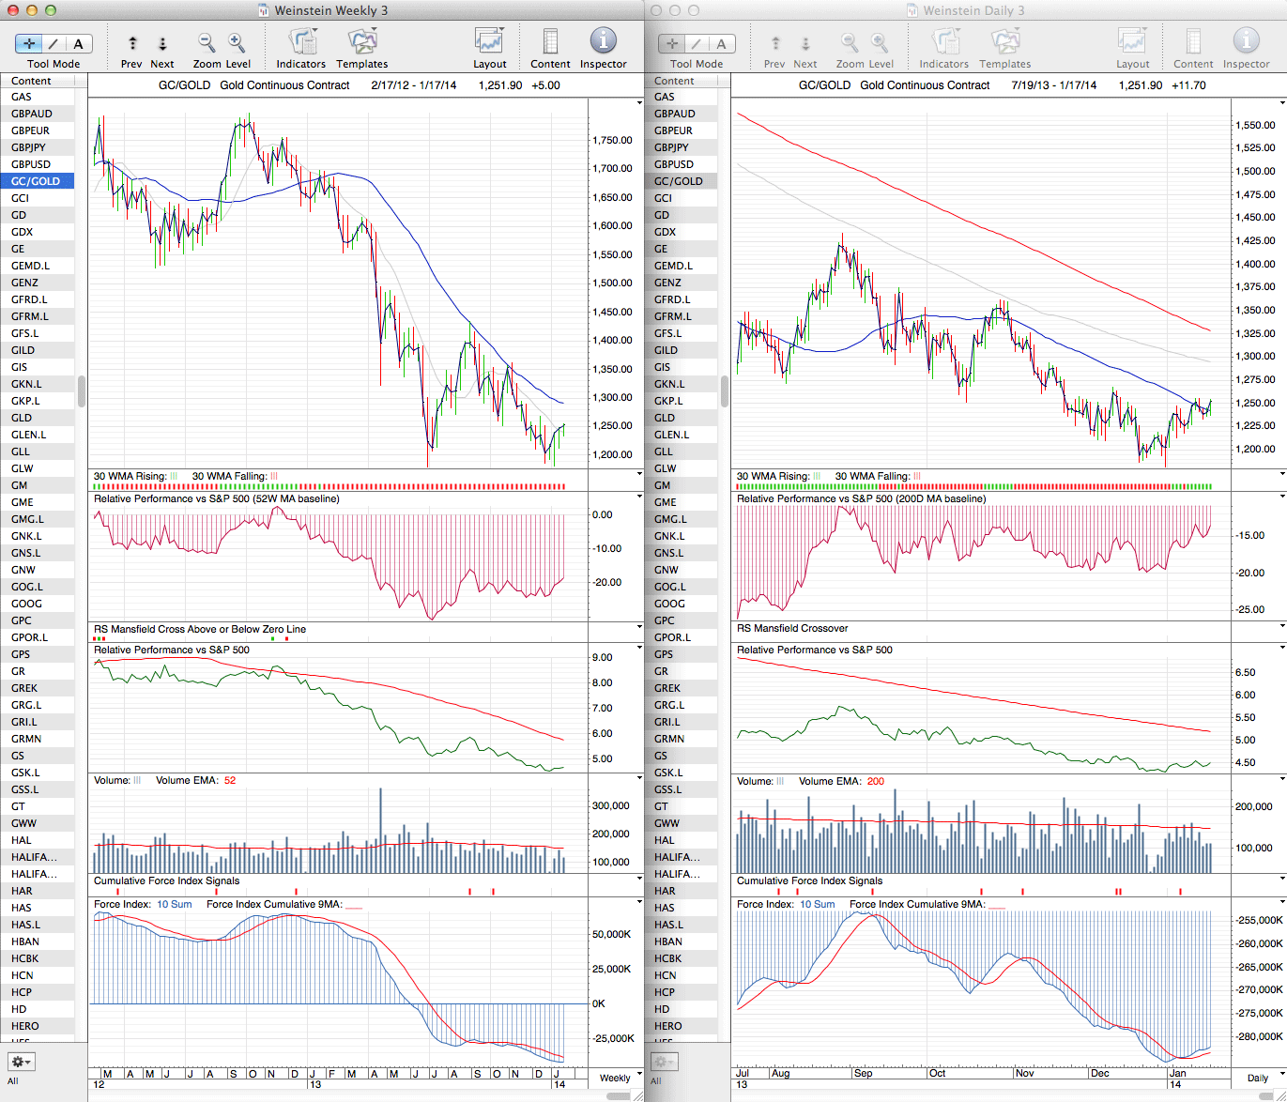The image size is (1287, 1102).
Task: Click 30 WMA Rising color swatch, weekly chart
Action: (174, 477)
